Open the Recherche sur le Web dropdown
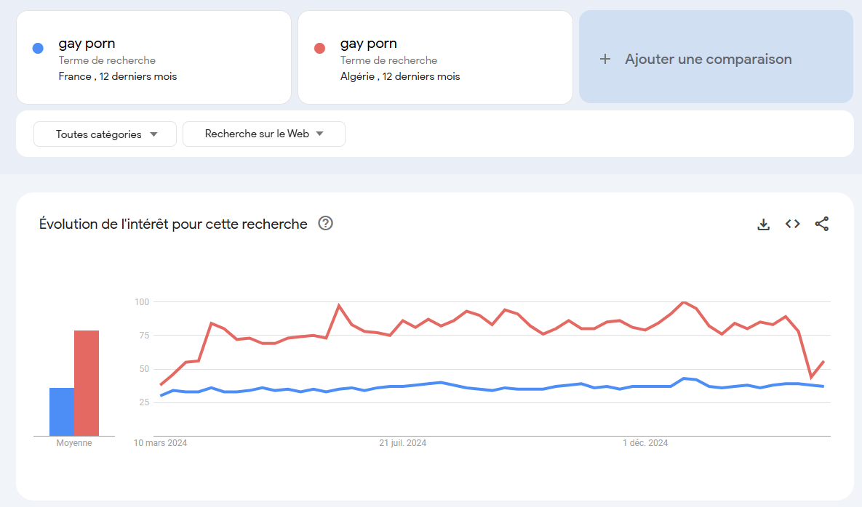The height and width of the screenshot is (507, 862). point(264,134)
